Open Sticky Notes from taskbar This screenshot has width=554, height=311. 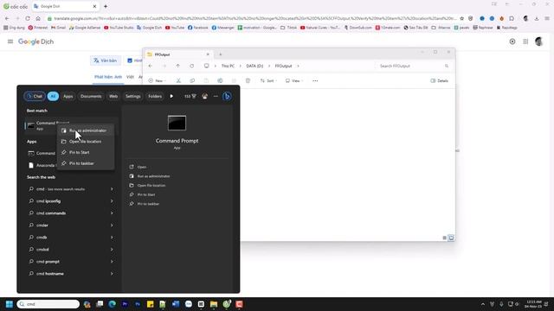coord(150,304)
